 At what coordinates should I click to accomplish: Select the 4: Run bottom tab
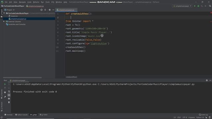[x=34, y=115]
